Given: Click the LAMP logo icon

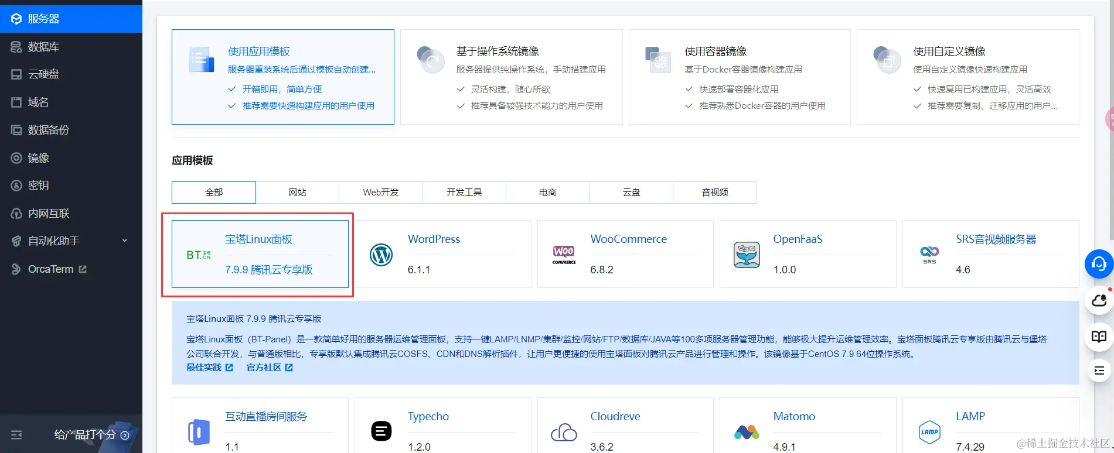Looking at the screenshot, I should [929, 432].
